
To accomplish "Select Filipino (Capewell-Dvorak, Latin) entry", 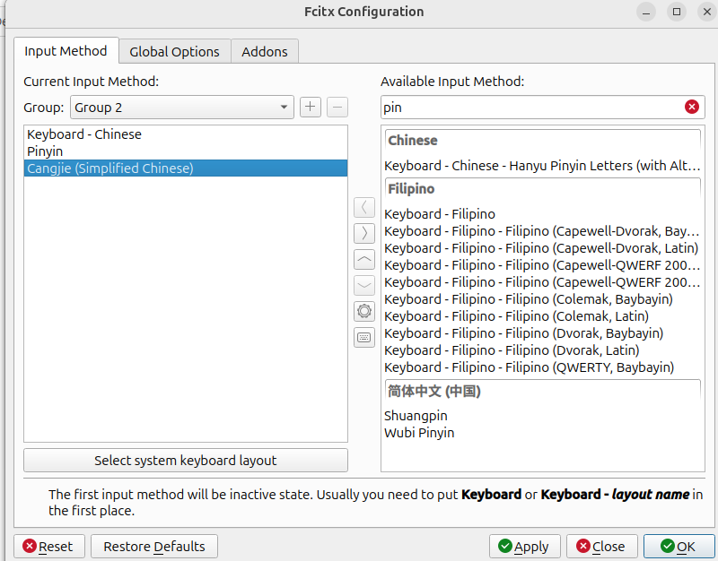I will tap(543, 248).
